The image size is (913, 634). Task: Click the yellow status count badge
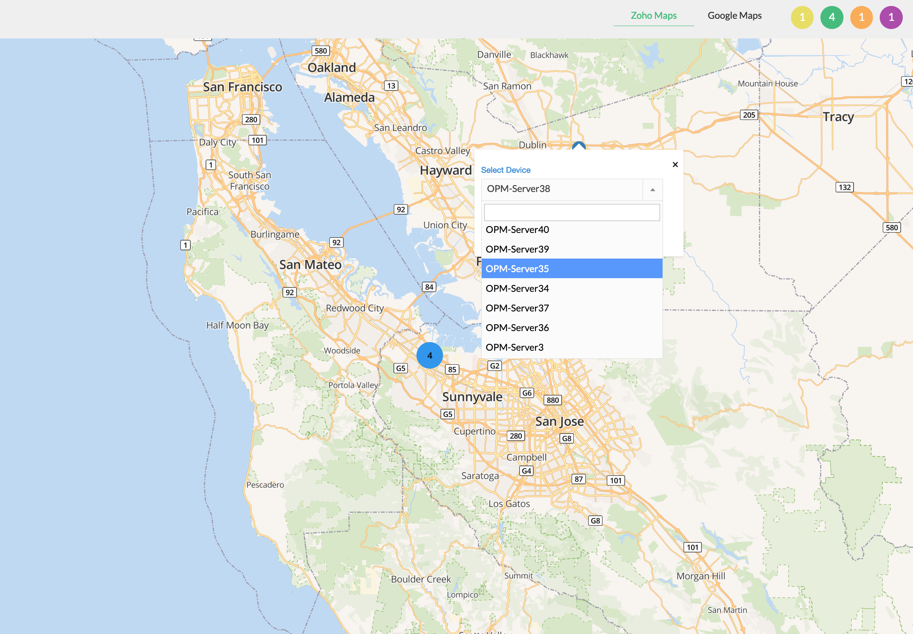point(802,17)
